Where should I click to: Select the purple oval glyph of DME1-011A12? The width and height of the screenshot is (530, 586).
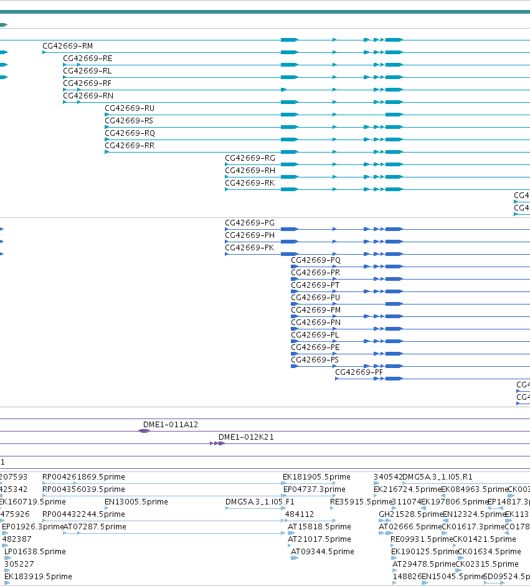pos(144,431)
